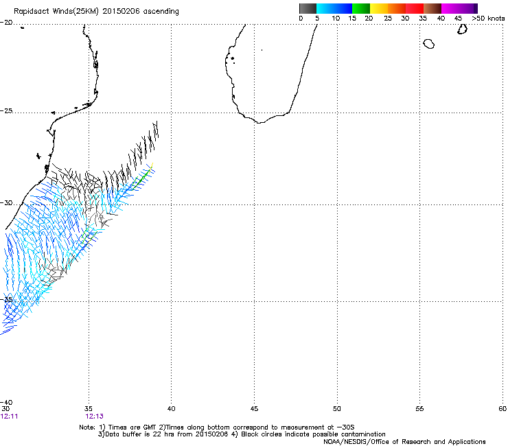Click the island outline at top right corner

coord(462,29)
